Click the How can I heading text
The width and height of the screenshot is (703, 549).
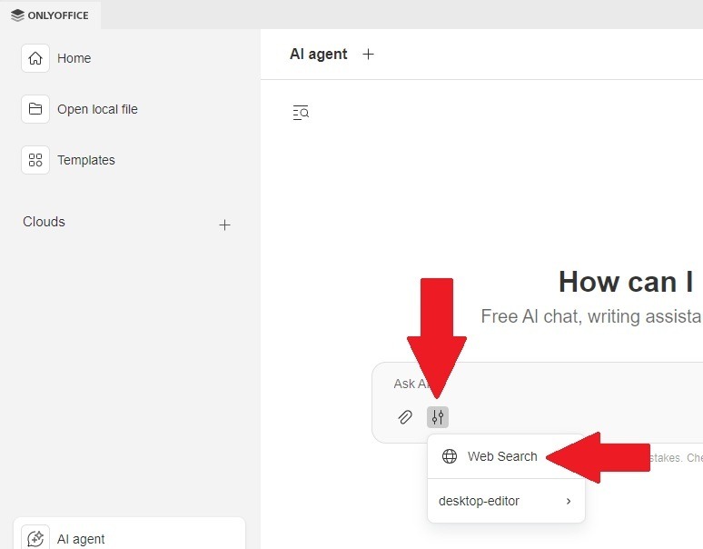[626, 282]
